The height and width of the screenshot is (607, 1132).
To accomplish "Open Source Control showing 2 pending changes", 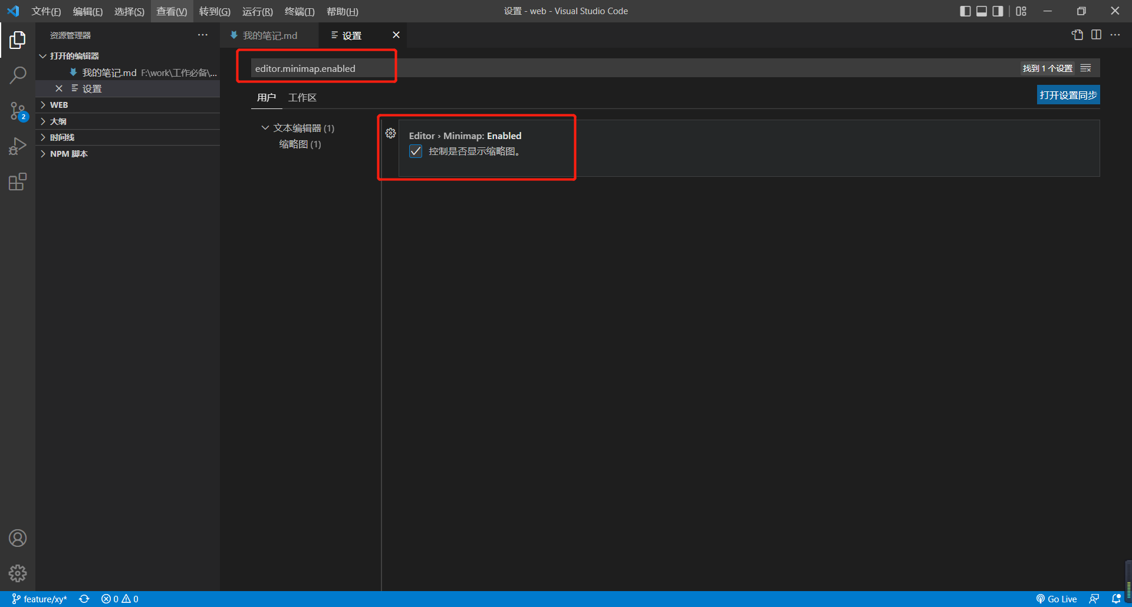I will click(x=18, y=111).
